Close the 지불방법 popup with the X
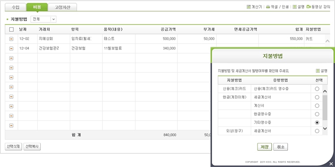Viewport: 335px width, 167px height. tap(331, 163)
